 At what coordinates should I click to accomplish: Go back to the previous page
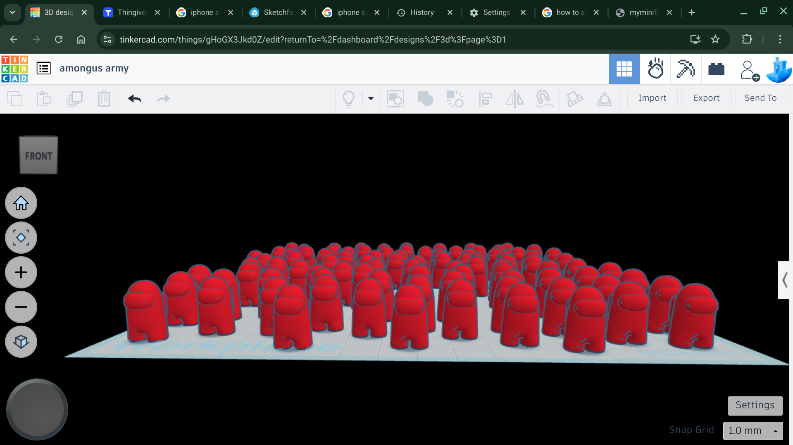click(14, 39)
